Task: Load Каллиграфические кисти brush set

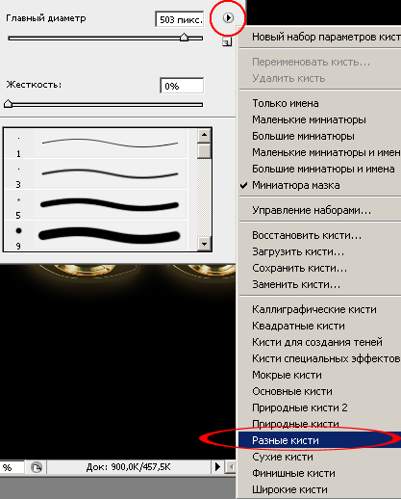Action: [x=320, y=309]
